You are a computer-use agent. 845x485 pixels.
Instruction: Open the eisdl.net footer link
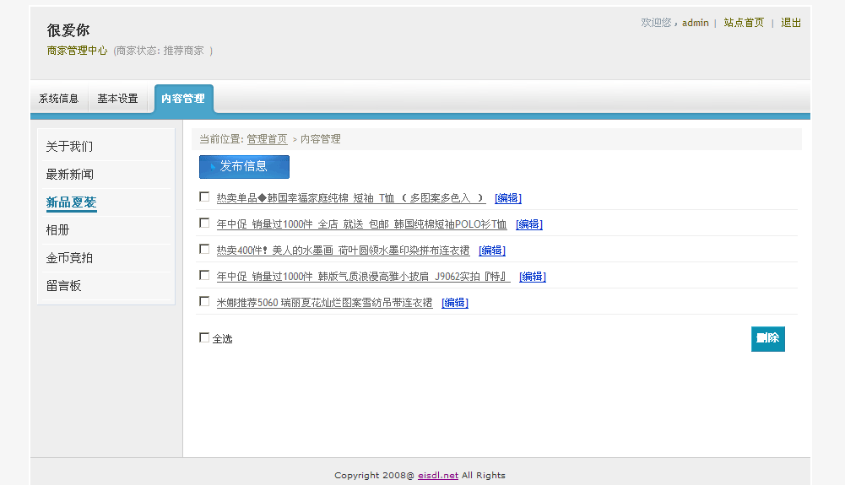(x=438, y=476)
